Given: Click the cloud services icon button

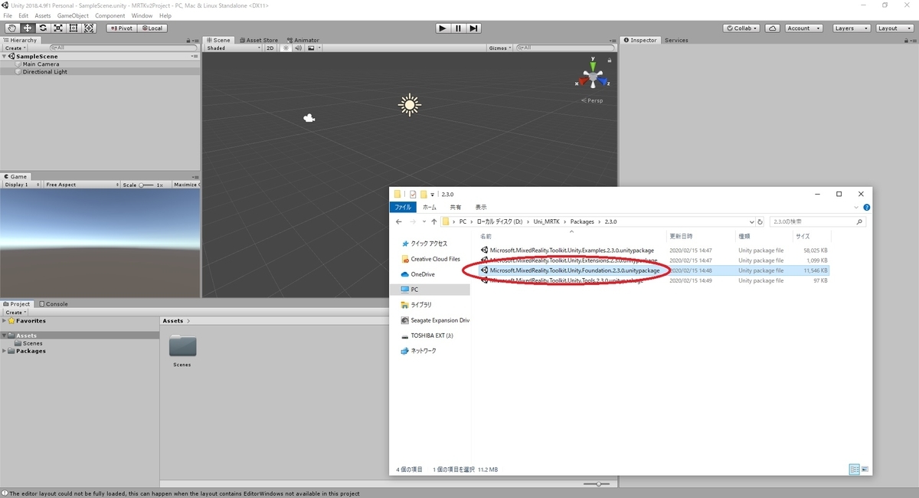Looking at the screenshot, I should 773,28.
